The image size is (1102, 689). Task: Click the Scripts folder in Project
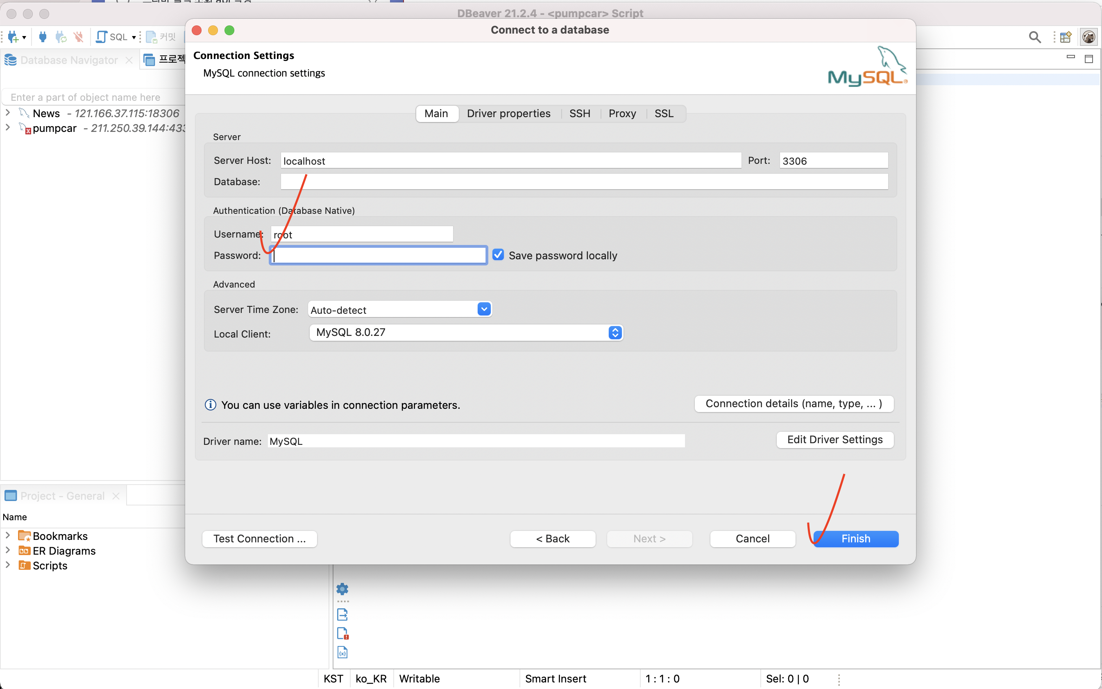(x=49, y=565)
